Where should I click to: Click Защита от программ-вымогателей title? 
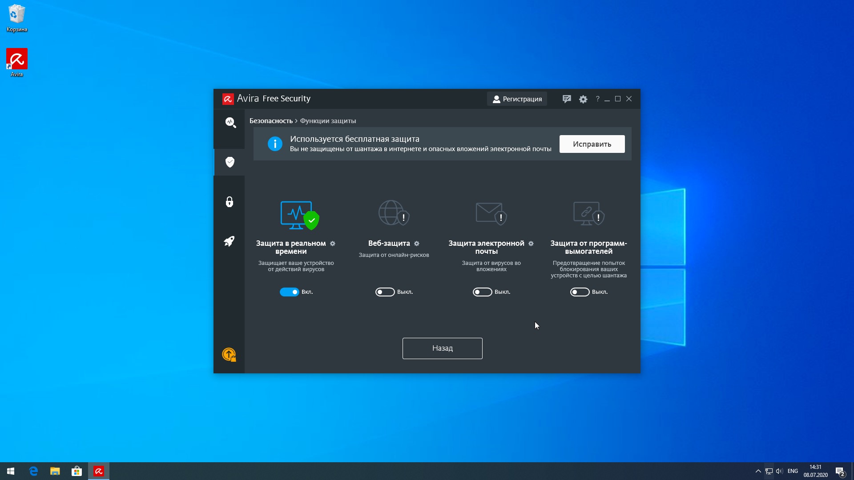coord(588,247)
